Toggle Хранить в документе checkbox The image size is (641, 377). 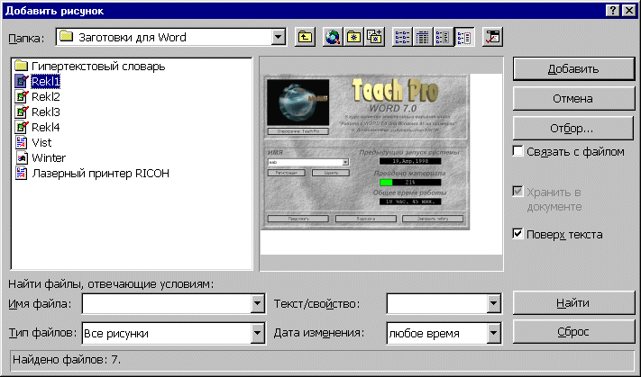tap(517, 192)
